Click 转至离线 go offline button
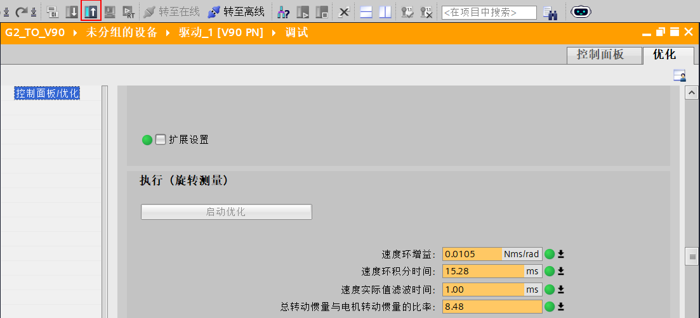The height and width of the screenshot is (318, 700). coord(236,12)
